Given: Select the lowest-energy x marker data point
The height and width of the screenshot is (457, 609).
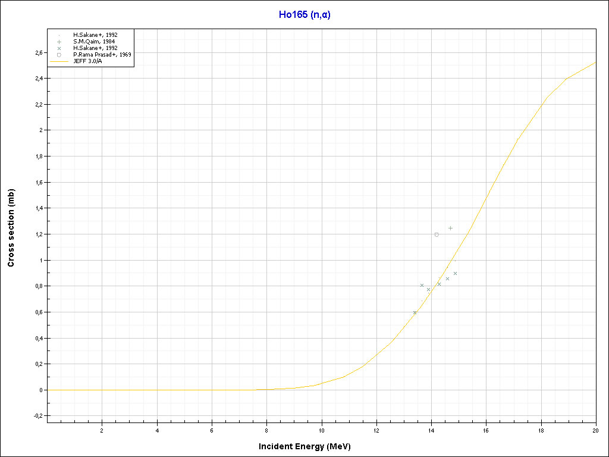Looking at the screenshot, I should (415, 312).
